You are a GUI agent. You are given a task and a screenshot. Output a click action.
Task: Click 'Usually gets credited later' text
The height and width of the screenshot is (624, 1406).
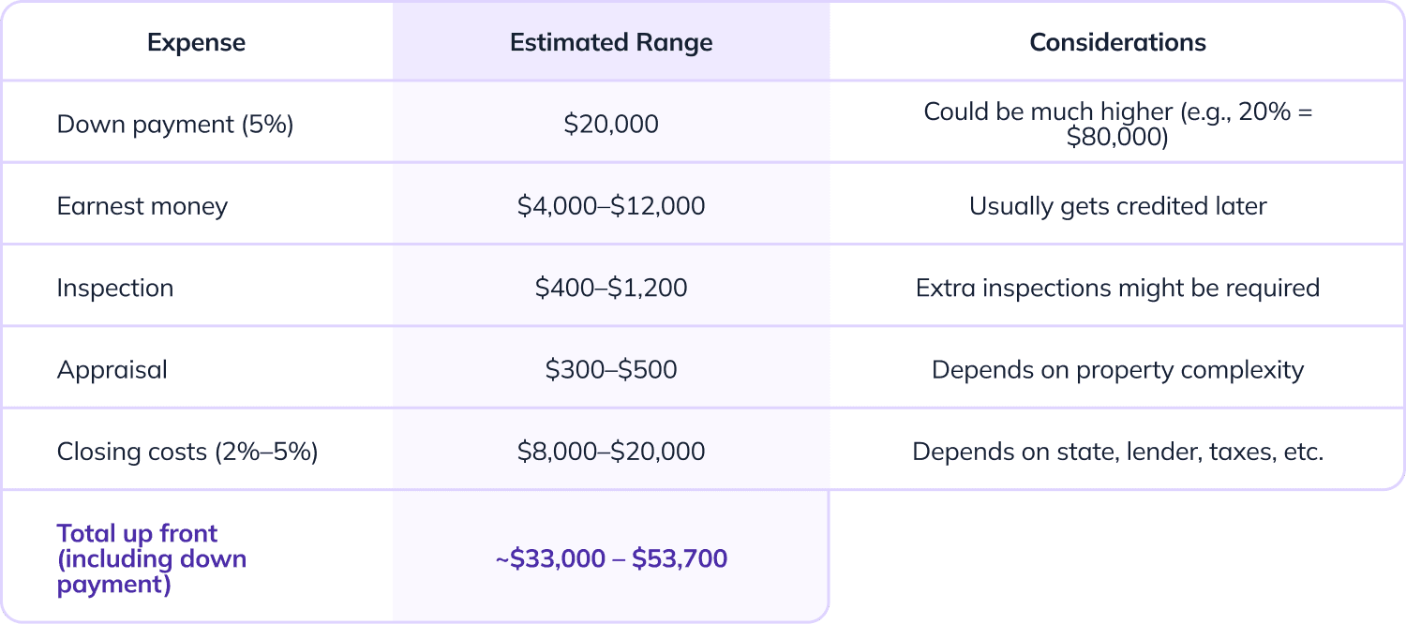pos(1117,206)
